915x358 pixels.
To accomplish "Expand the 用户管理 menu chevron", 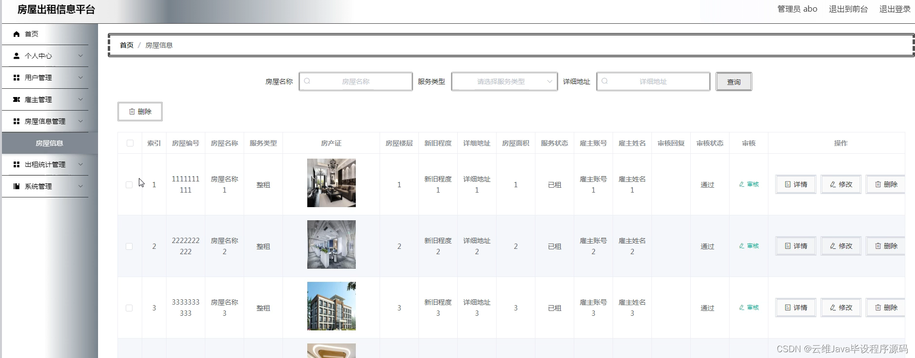I will click(81, 78).
